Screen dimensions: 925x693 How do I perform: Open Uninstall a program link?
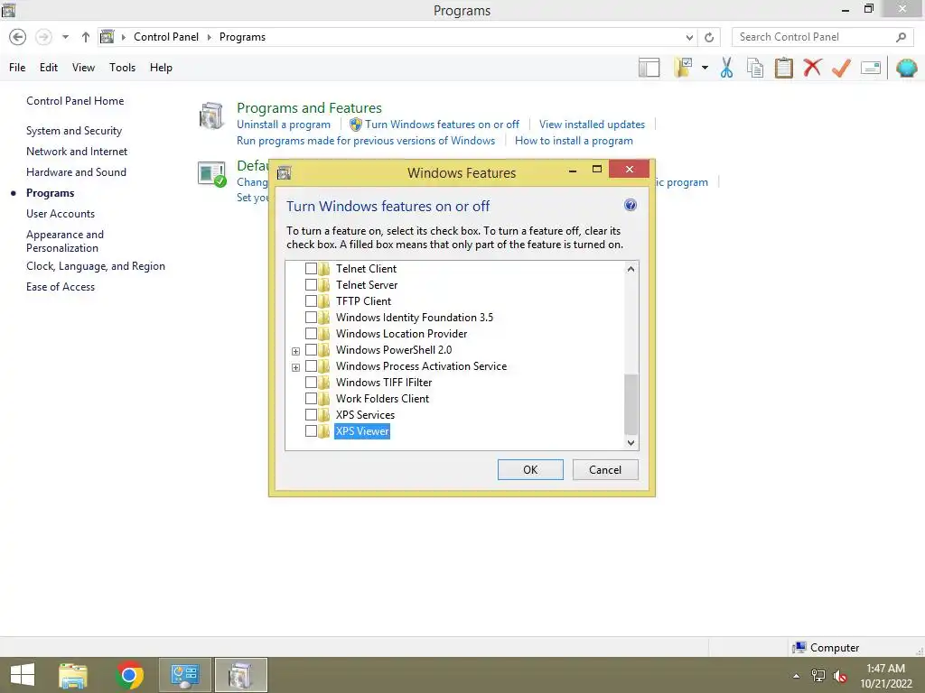coord(284,125)
